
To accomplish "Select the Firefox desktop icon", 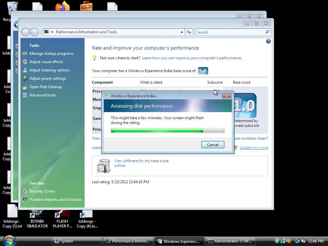I will (x=62, y=6).
